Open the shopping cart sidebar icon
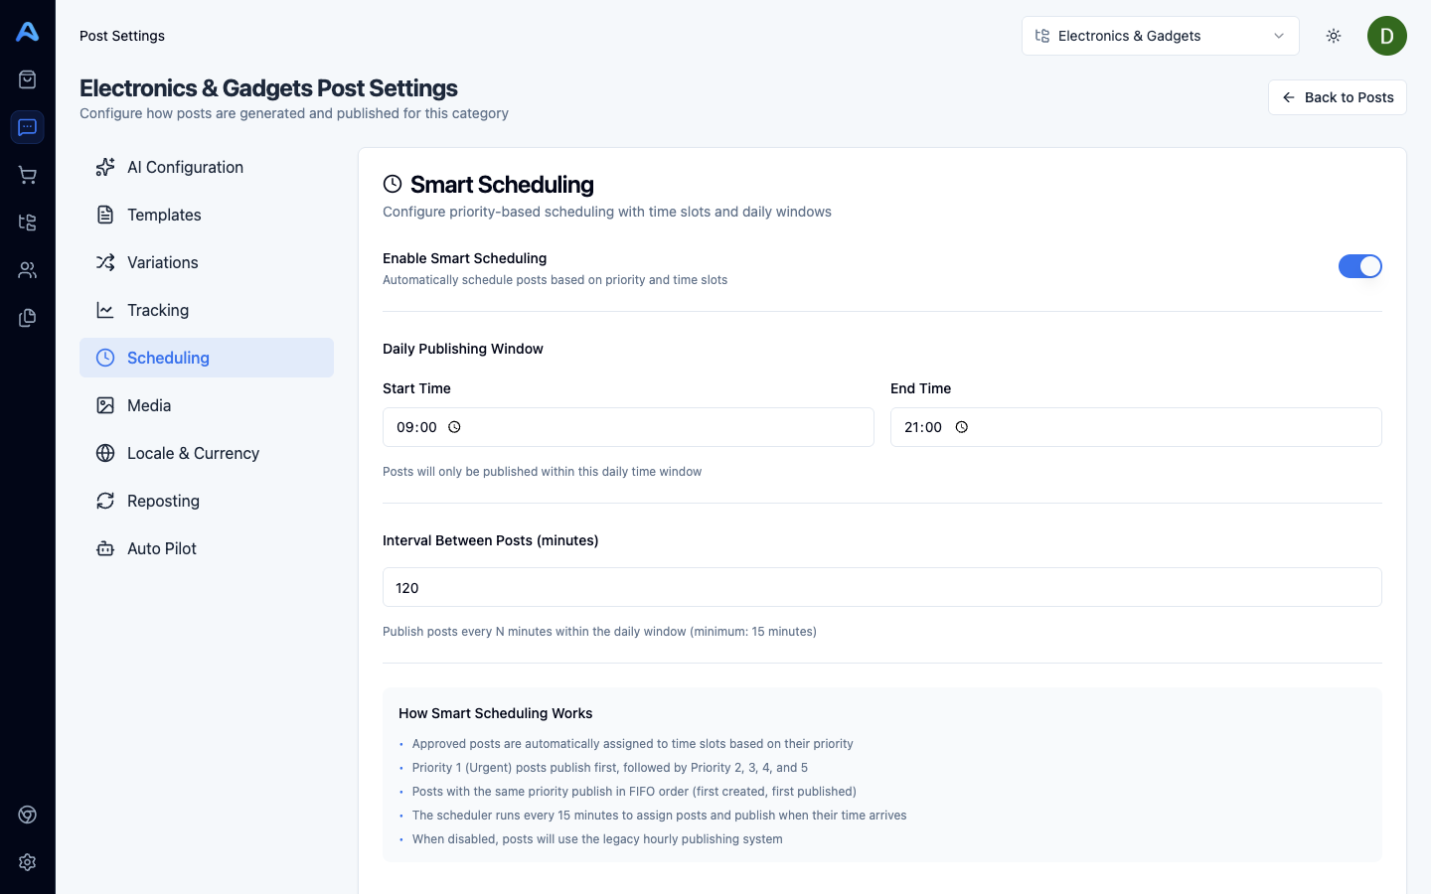Image resolution: width=1431 pixels, height=894 pixels. tap(28, 175)
